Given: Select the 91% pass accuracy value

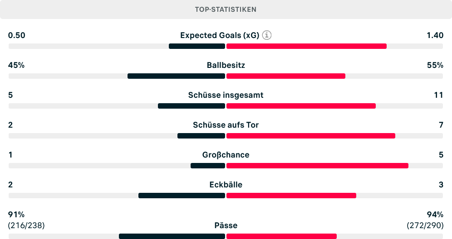Looking at the screenshot, I should point(16,215).
